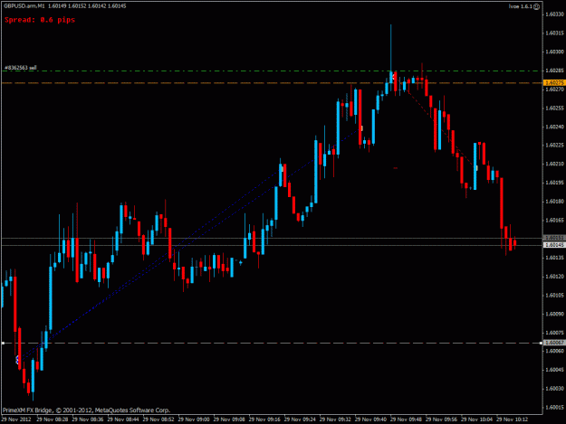This screenshot has height=424, width=566.
Task: Click the '29 Nov 09:00' time label
Action: (x=194, y=419)
